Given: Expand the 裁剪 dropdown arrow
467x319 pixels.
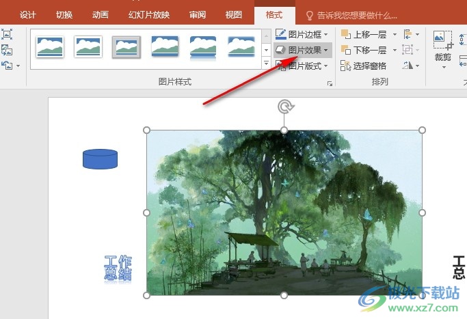Looking at the screenshot, I should pyautogui.click(x=444, y=68).
